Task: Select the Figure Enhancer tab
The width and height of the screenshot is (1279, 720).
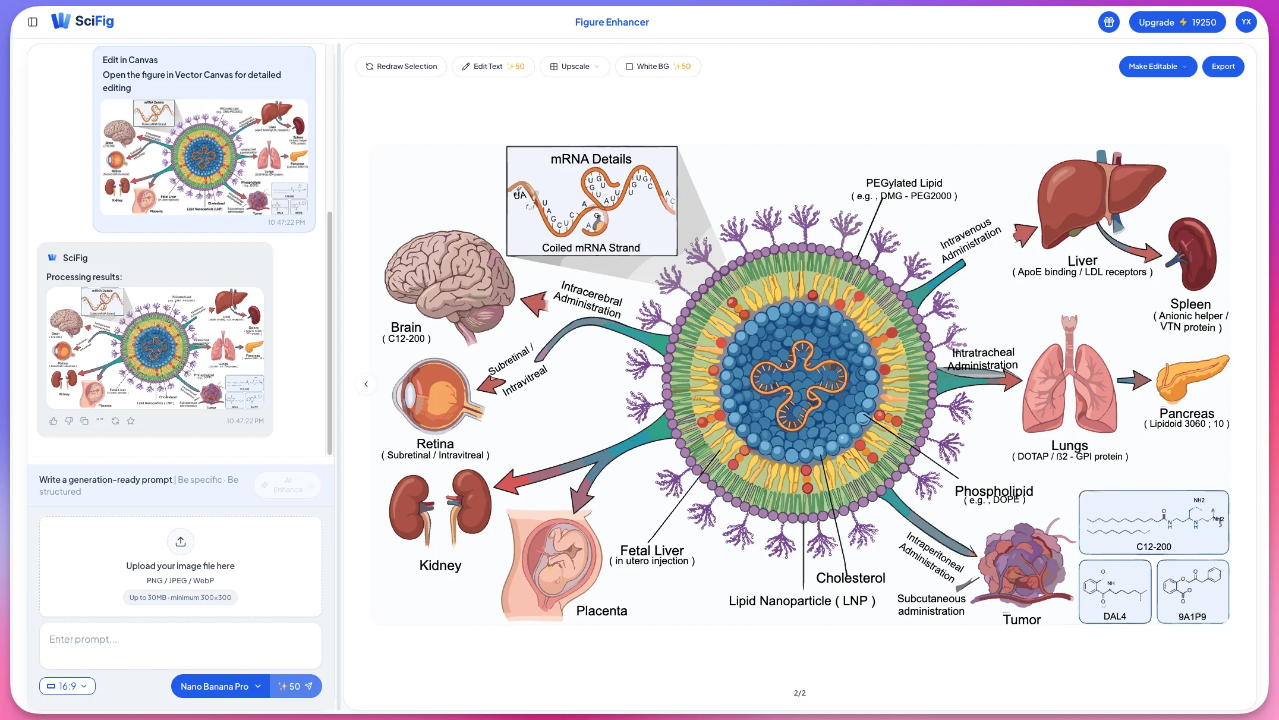Action: (x=612, y=22)
